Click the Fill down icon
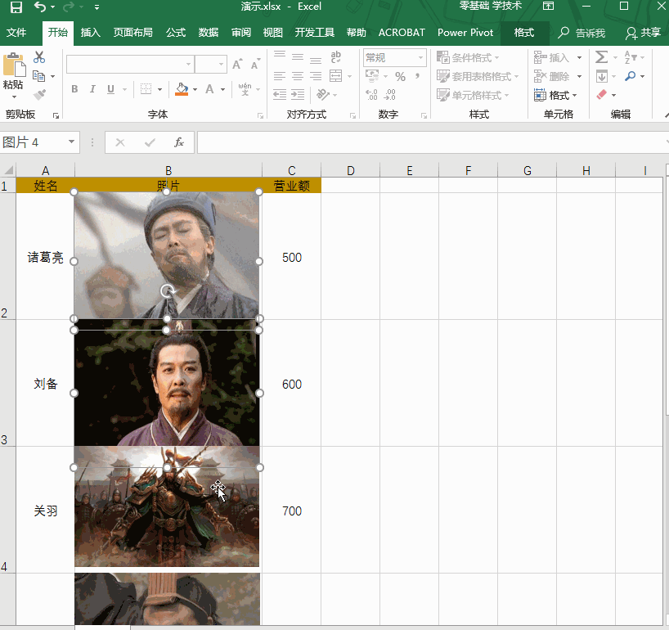669x630 pixels. click(602, 76)
